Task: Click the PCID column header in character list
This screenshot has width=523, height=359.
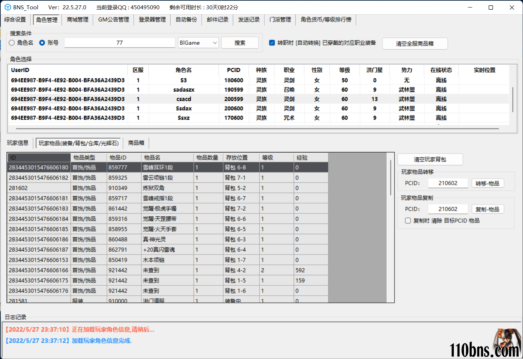Action: coord(234,70)
